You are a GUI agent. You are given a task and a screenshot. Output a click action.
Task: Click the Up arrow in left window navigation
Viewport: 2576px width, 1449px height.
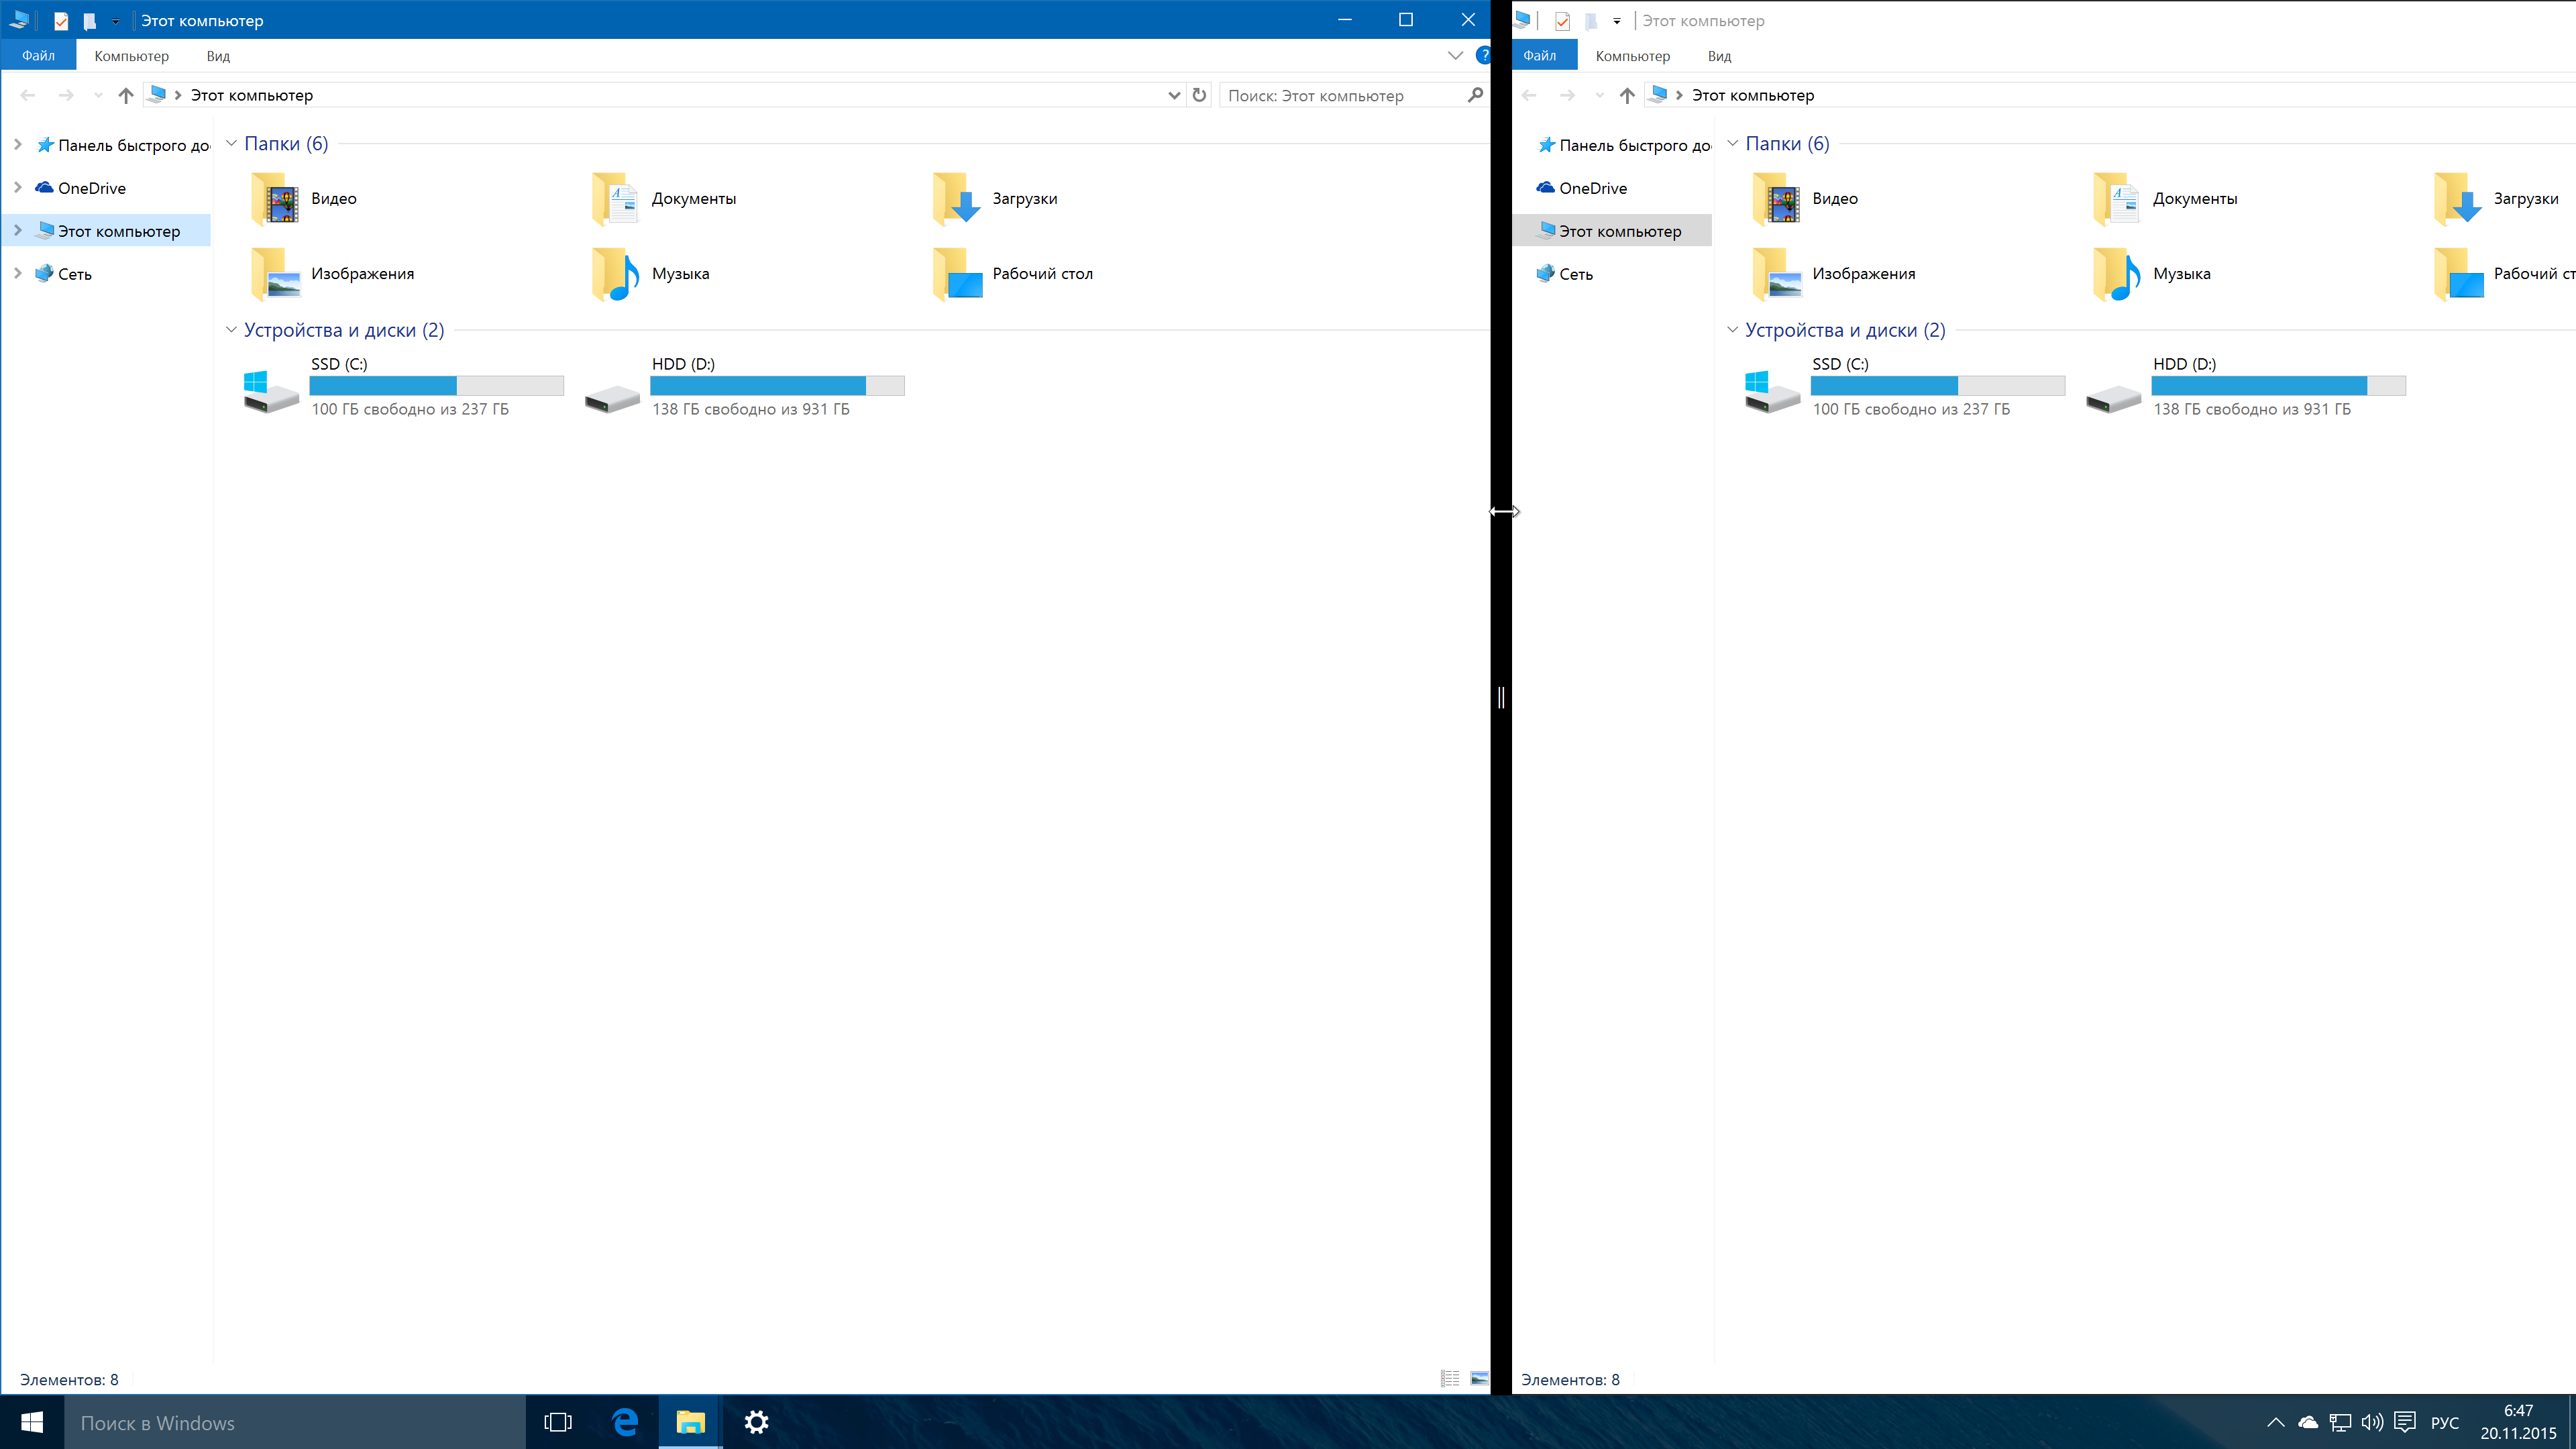click(125, 95)
